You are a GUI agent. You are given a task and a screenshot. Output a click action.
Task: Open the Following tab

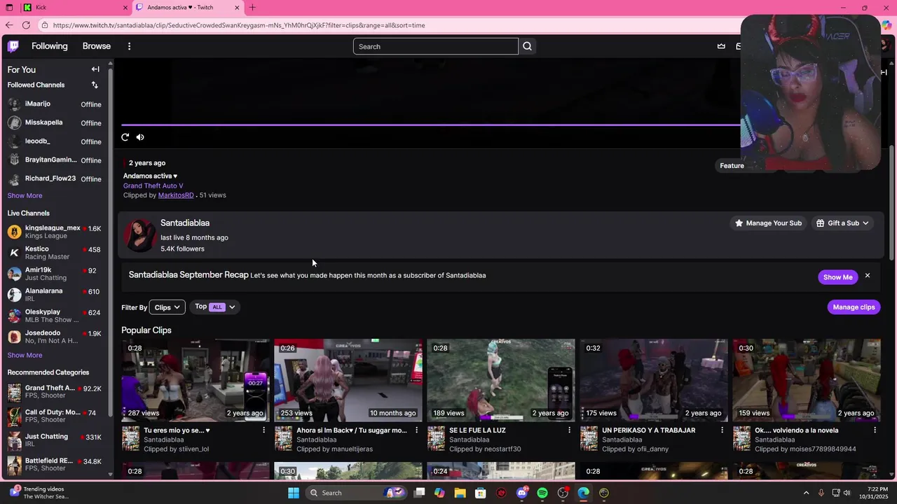[50, 46]
